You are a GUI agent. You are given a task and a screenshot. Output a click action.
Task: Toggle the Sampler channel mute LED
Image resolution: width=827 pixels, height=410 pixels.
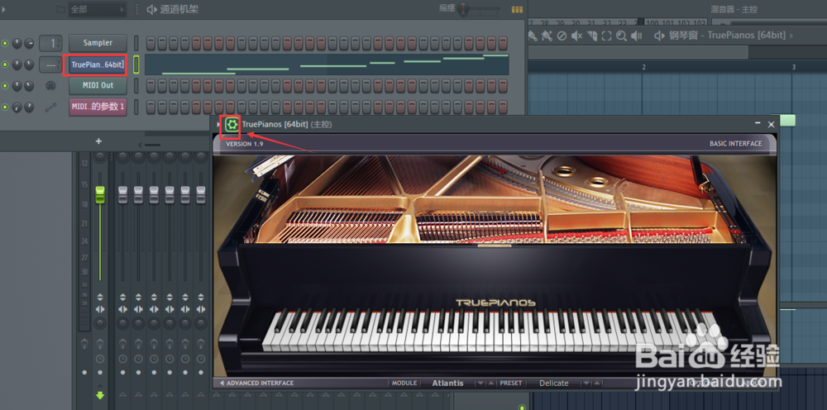coord(5,43)
